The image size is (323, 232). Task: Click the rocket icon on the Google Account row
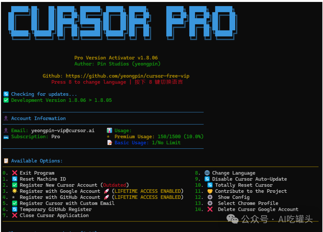pyautogui.click(x=106, y=191)
